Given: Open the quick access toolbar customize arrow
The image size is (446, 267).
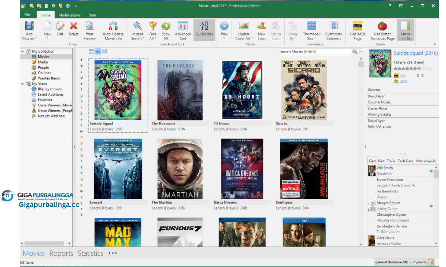Looking at the screenshot, I should click(75, 6).
